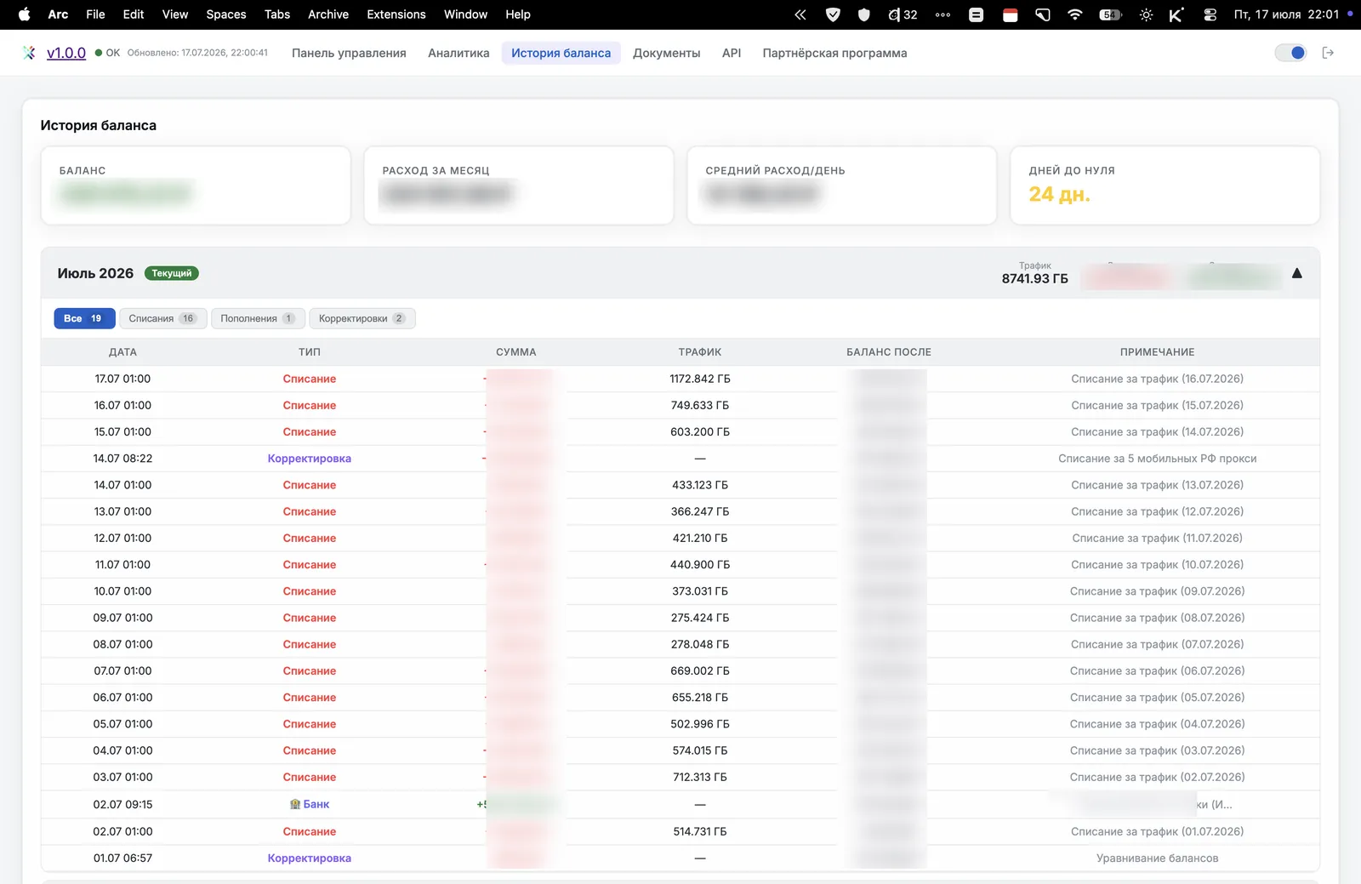Switch to the Аналитика tab

click(x=458, y=53)
